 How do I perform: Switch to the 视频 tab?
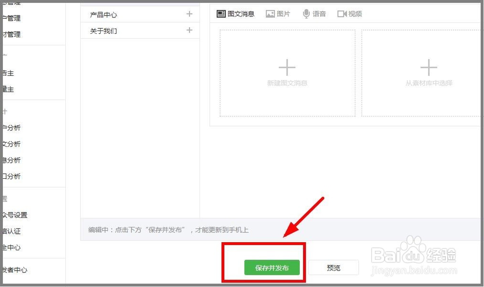349,14
